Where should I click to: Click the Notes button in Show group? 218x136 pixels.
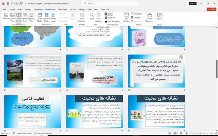coord(72,16)
